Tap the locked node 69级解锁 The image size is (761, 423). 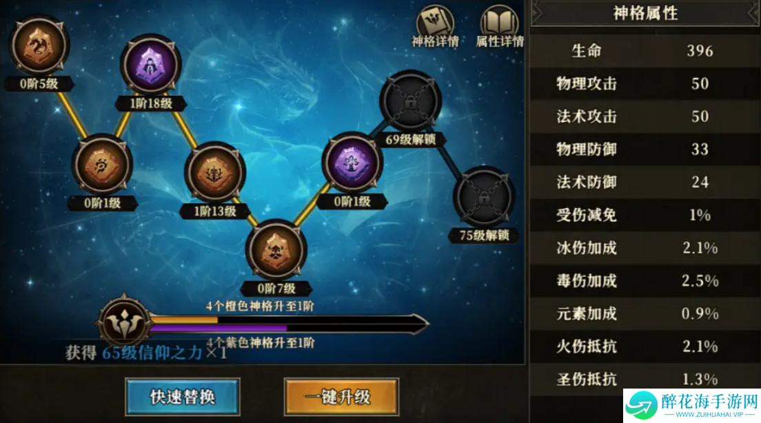tap(411, 101)
